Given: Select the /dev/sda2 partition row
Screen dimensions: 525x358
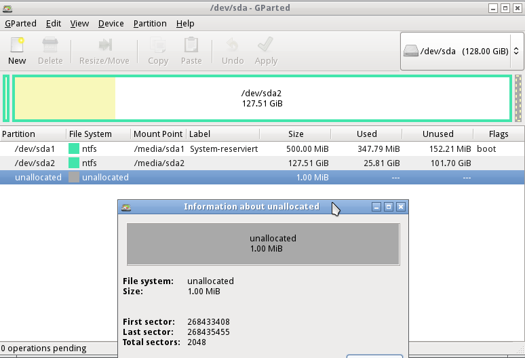Looking at the screenshot, I should click(x=262, y=163).
